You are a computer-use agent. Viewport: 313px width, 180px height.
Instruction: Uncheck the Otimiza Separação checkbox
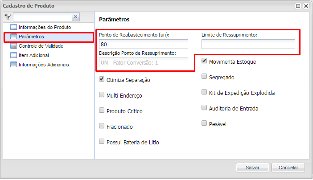tap(102, 80)
